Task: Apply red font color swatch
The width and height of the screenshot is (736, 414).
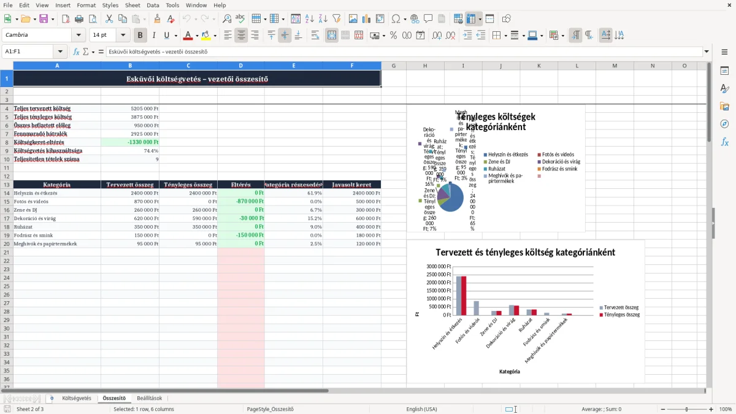Action: [x=188, y=36]
